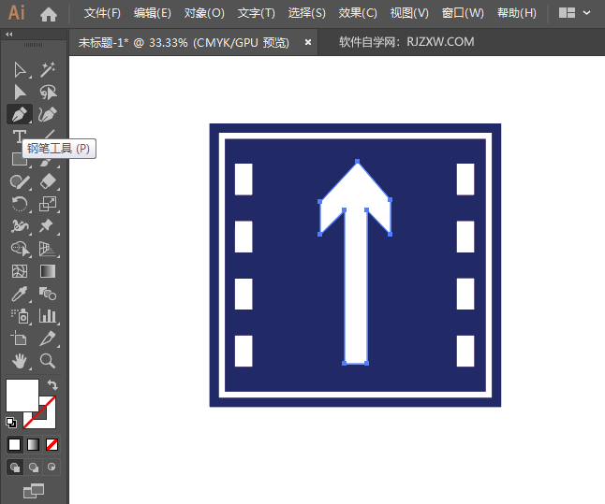Image resolution: width=605 pixels, height=504 pixels.
Task: Set paint type to solid Color
Action: tap(15, 445)
